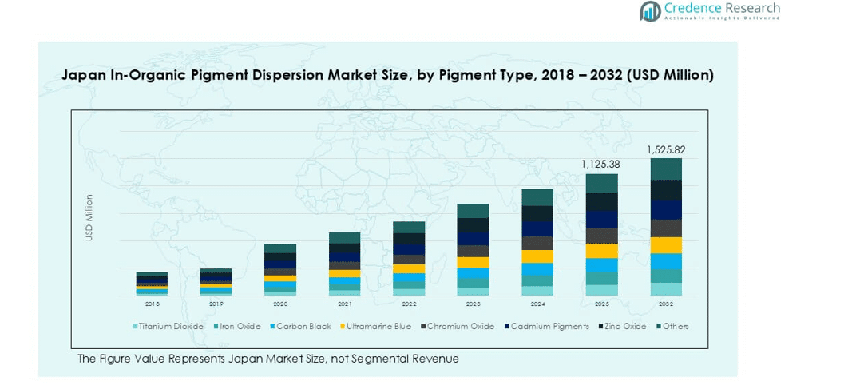Select the 2023 x-axis year label
This screenshot has height=389, width=852.
(473, 304)
